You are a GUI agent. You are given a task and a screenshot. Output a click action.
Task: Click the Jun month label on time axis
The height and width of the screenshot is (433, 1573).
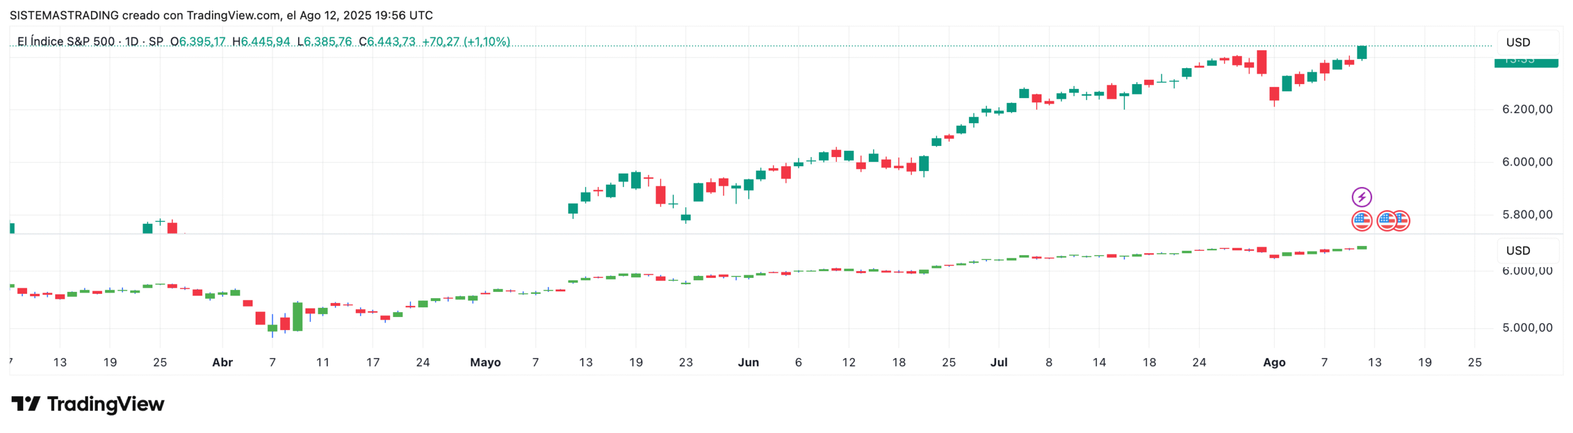click(x=748, y=362)
